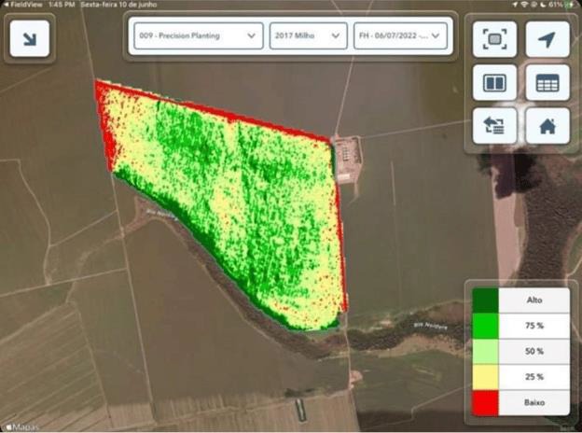Image resolution: width=582 pixels, height=433 pixels.
Task: Expand the 2017 Milho season dropdown
Action: click(x=308, y=36)
